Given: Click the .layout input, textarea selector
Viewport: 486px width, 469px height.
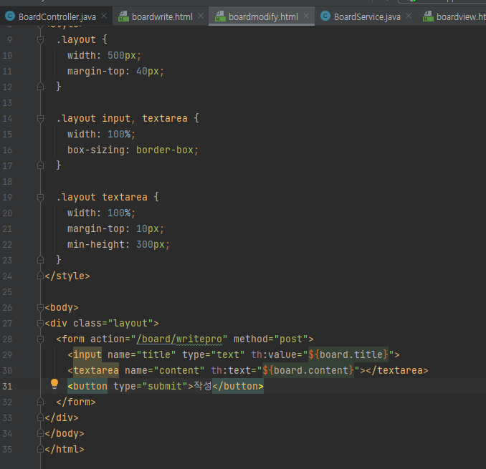Looking at the screenshot, I should (122, 118).
